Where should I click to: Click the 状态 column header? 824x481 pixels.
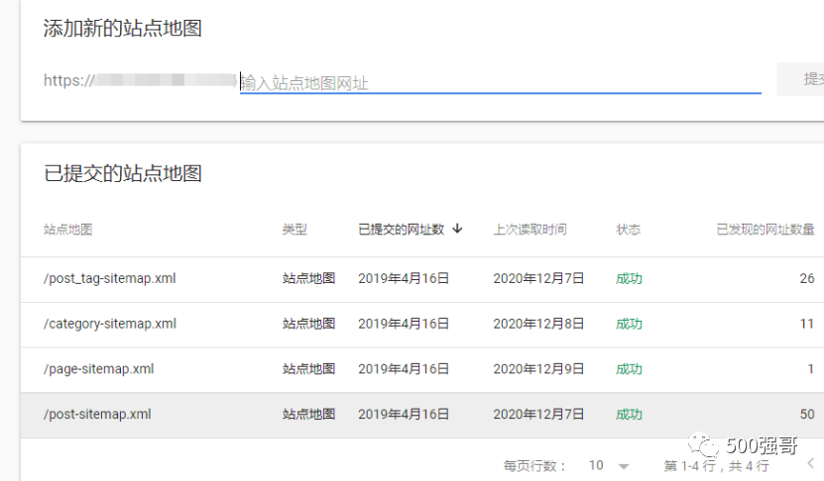tap(628, 230)
